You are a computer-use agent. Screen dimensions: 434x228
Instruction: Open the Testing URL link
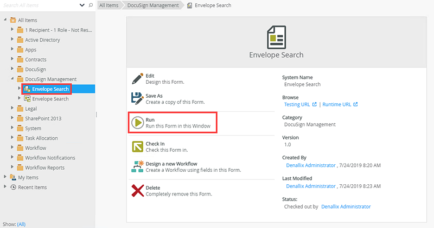pos(297,104)
